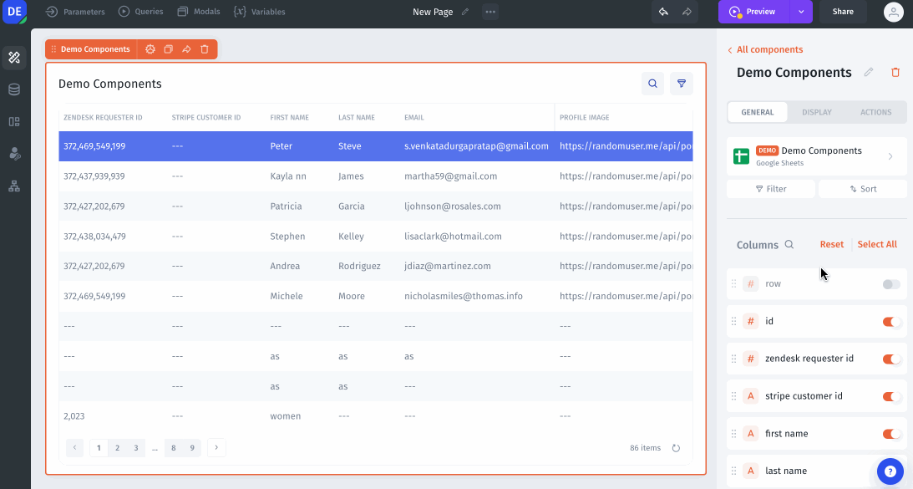This screenshot has height=489, width=913.
Task: Click the table search magnifier icon
Action: (x=652, y=84)
